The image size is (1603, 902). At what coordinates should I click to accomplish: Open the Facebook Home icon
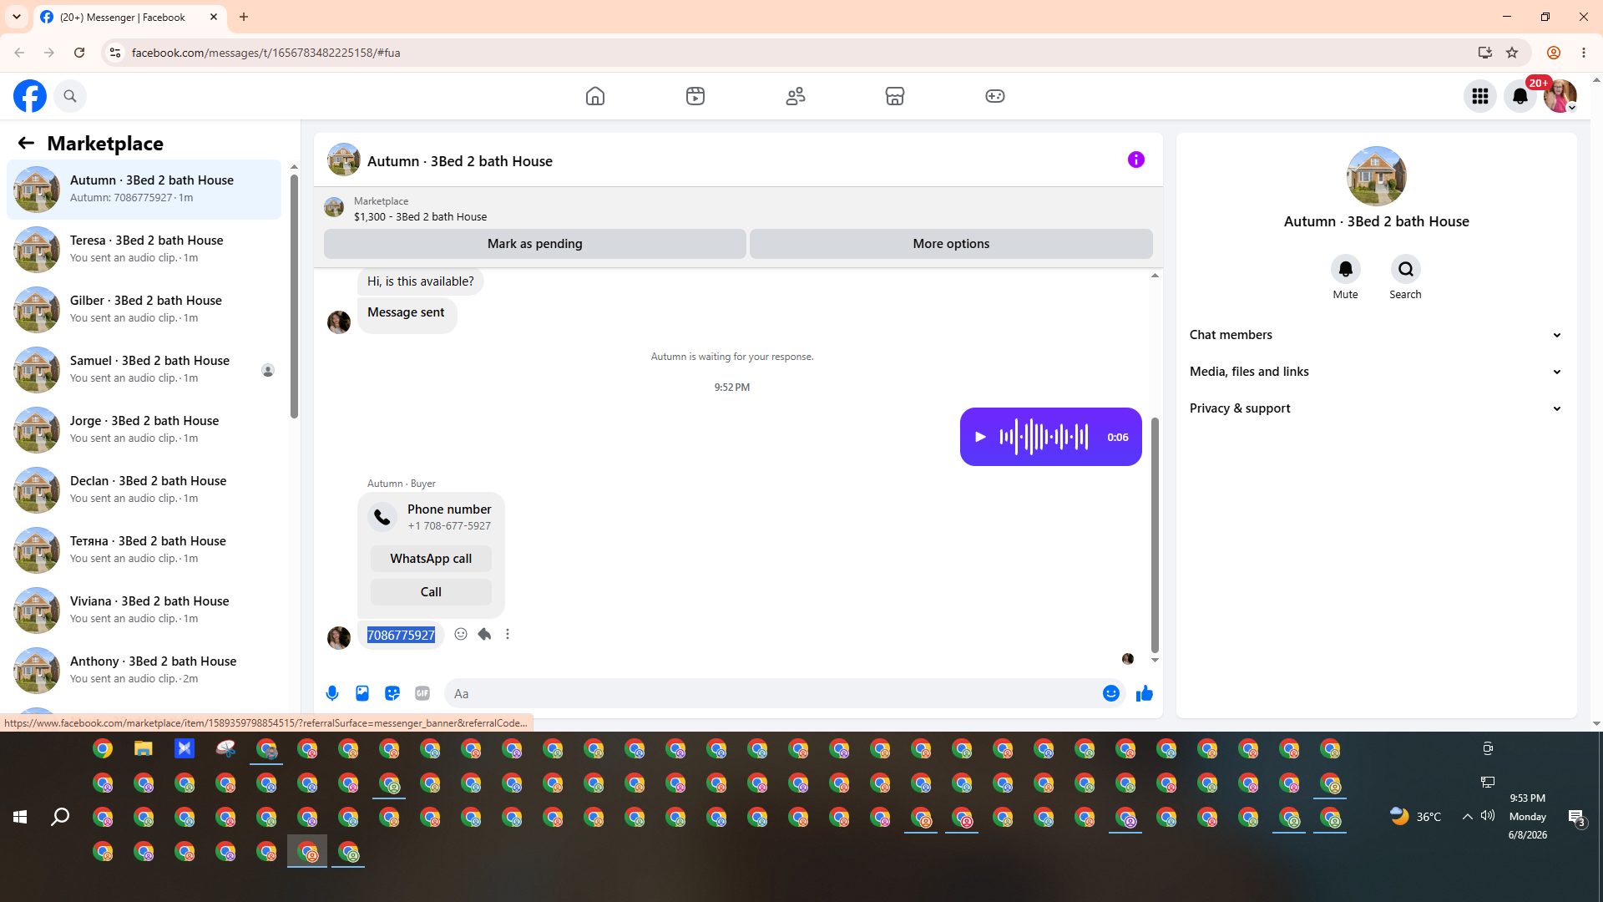click(x=595, y=96)
